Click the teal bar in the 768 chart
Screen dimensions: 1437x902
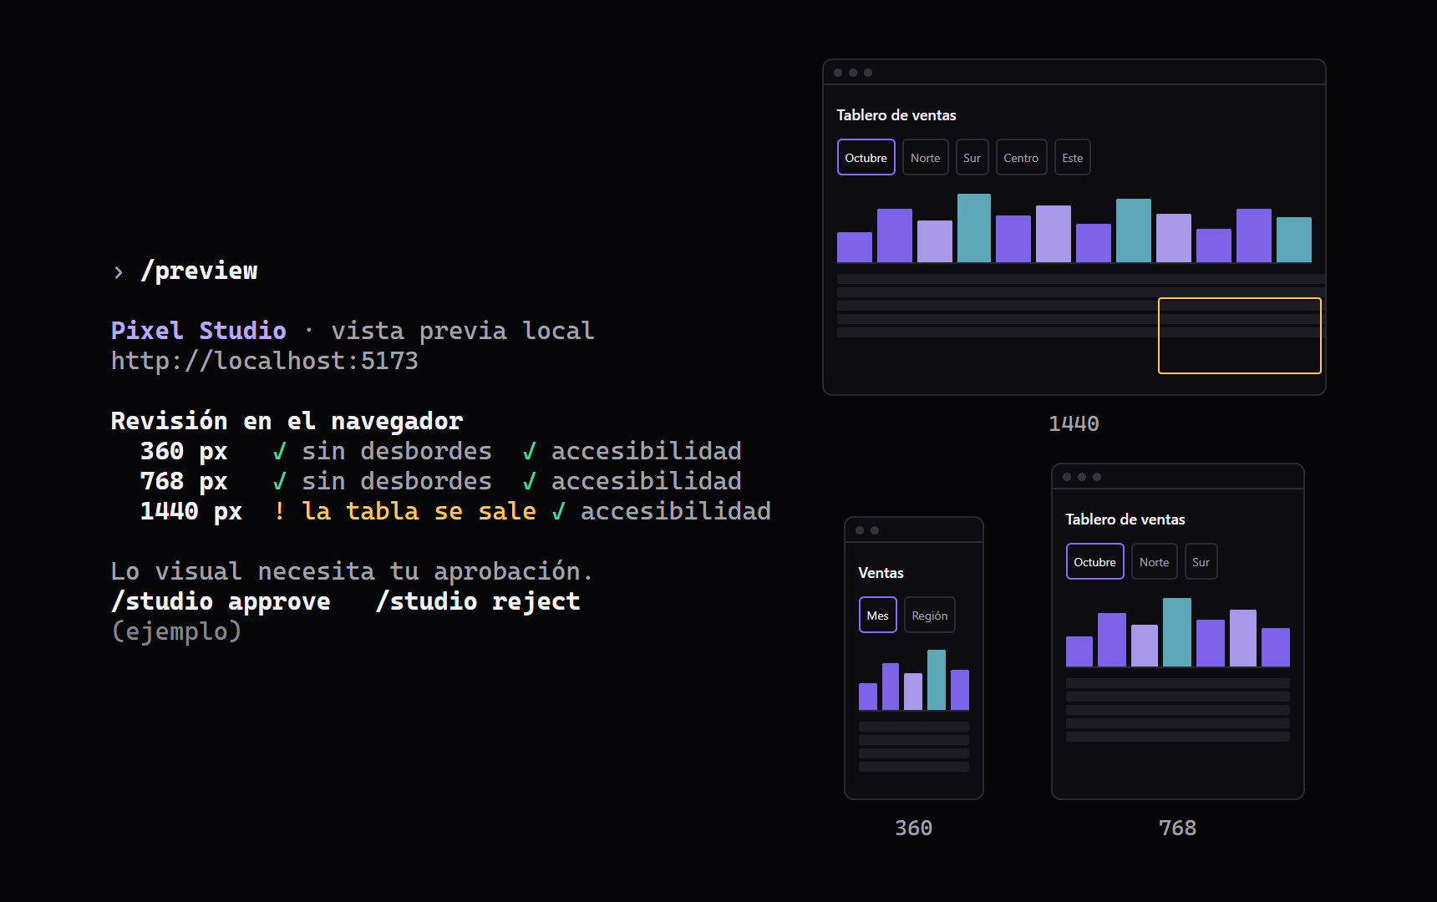1176,632
